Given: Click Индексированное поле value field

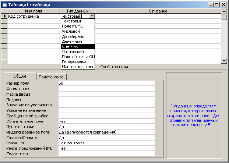Looking at the screenshot, I should click(106, 132).
